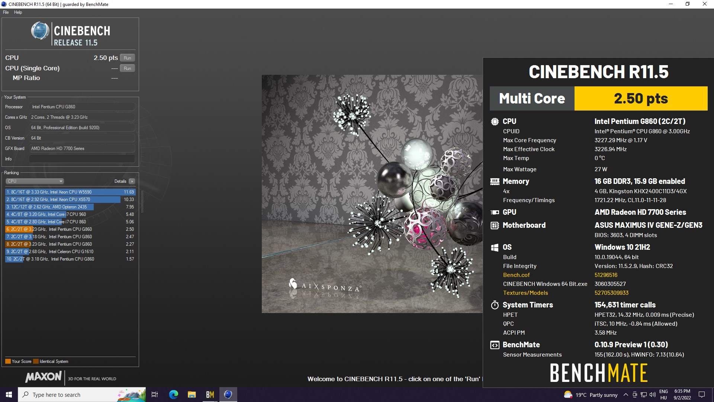Click the Processor field Intel Pentium CPU G860
The width and height of the screenshot is (714, 402).
(x=82, y=107)
